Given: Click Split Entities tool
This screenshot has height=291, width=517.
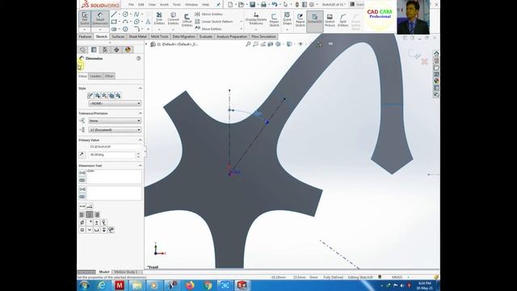Looking at the screenshot, I should [x=343, y=19].
